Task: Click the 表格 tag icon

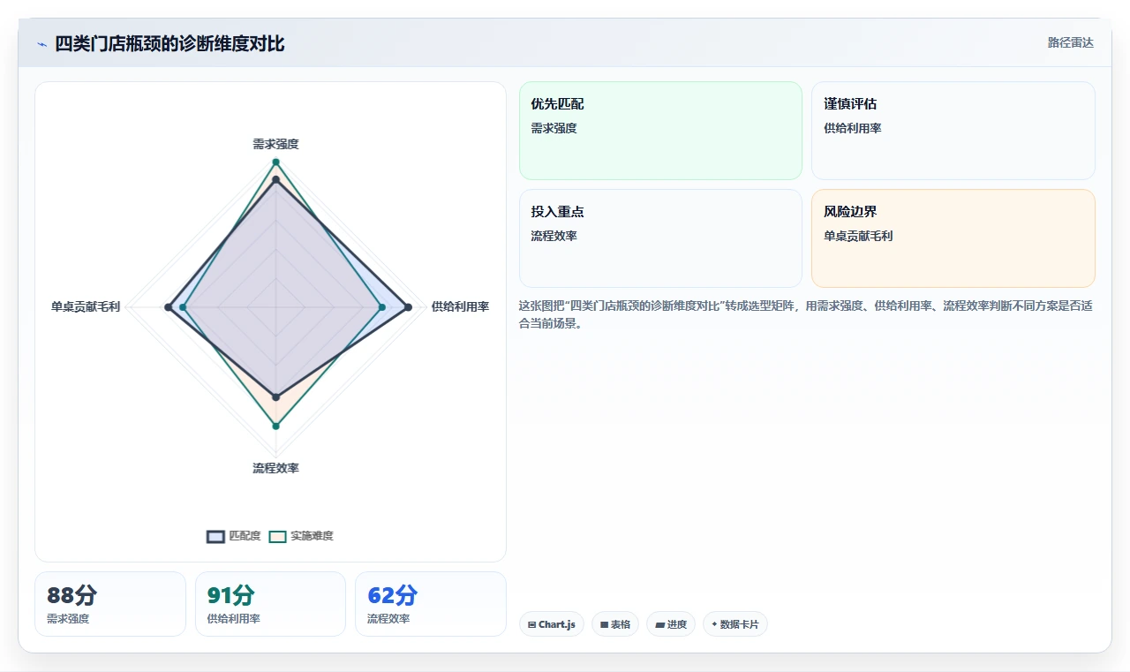Action: (604, 624)
